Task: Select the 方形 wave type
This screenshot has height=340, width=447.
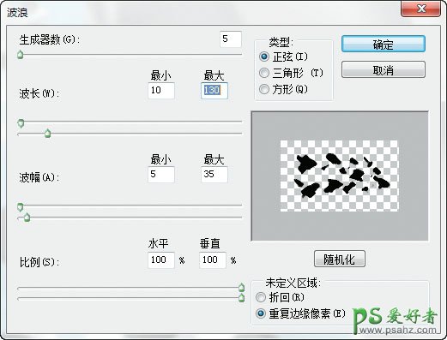Action: (264, 89)
